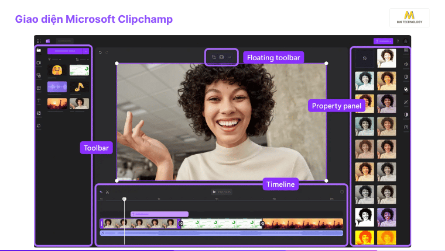Open the Text sidebar tab
This screenshot has height=251, width=445.
click(x=39, y=100)
